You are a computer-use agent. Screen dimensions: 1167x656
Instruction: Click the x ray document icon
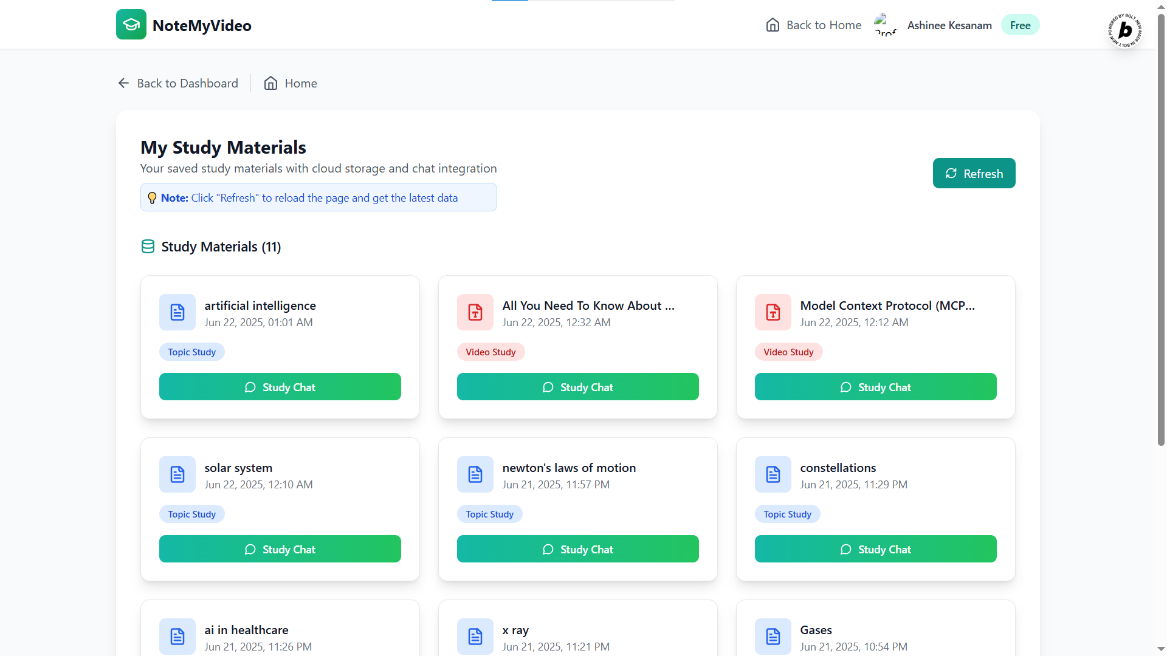tap(475, 636)
